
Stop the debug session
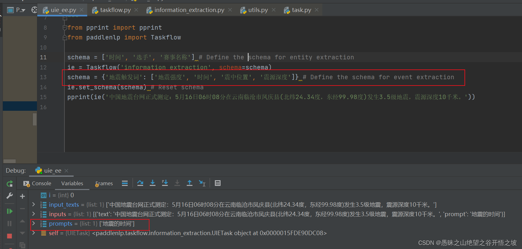(x=9, y=236)
